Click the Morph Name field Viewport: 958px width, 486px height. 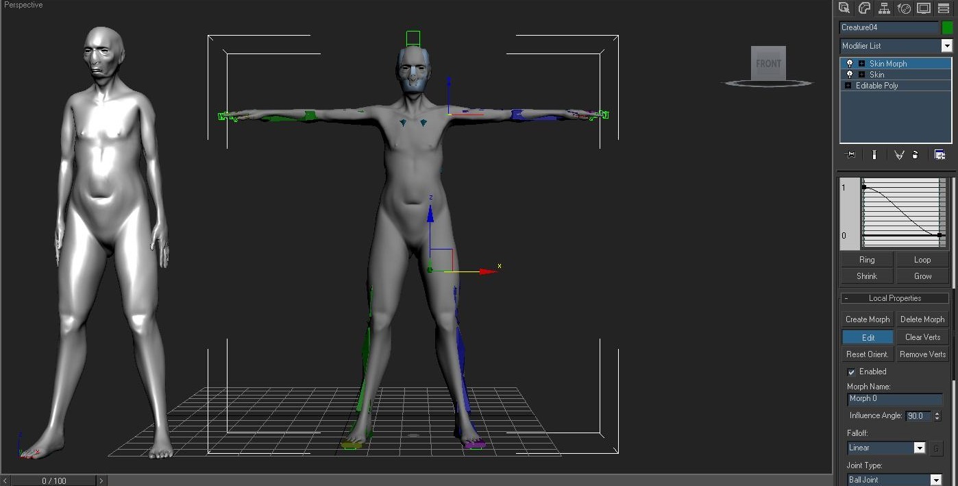click(x=894, y=399)
